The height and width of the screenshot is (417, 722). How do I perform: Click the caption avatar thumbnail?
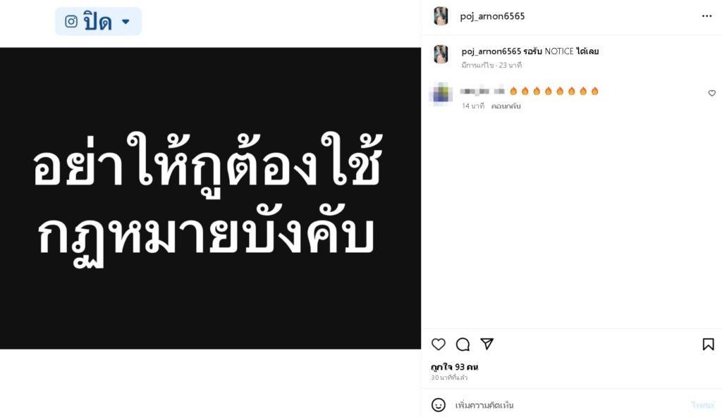coord(441,54)
